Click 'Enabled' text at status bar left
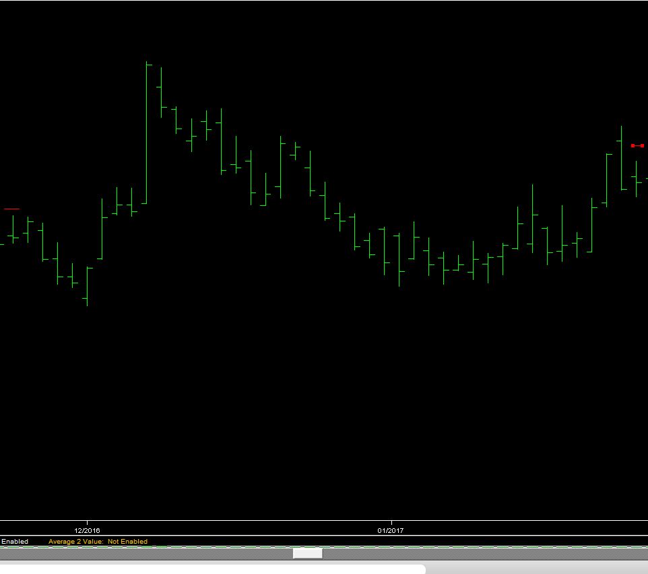This screenshot has height=574, width=648. [x=14, y=542]
